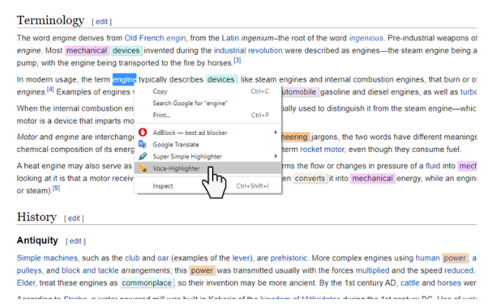
Task: Open the lever link
Action: point(241,258)
